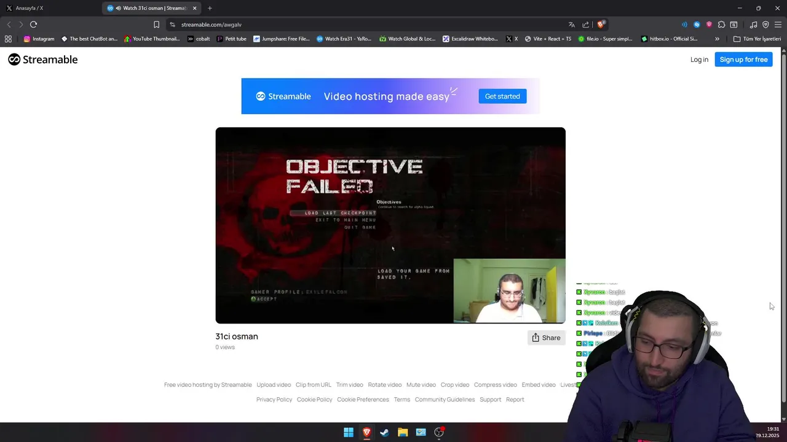Screen dimensions: 787x442
Task: Expand the hidden bookmarks chevron
Action: (x=717, y=39)
